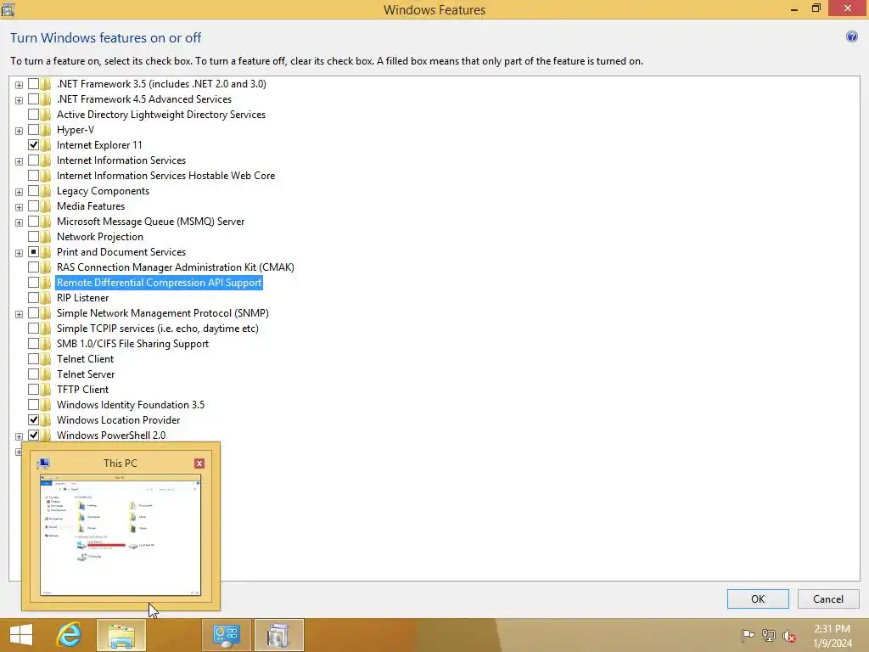869x652 pixels.
Task: Expand Windows PowerShell 2.0 node
Action: 19,436
